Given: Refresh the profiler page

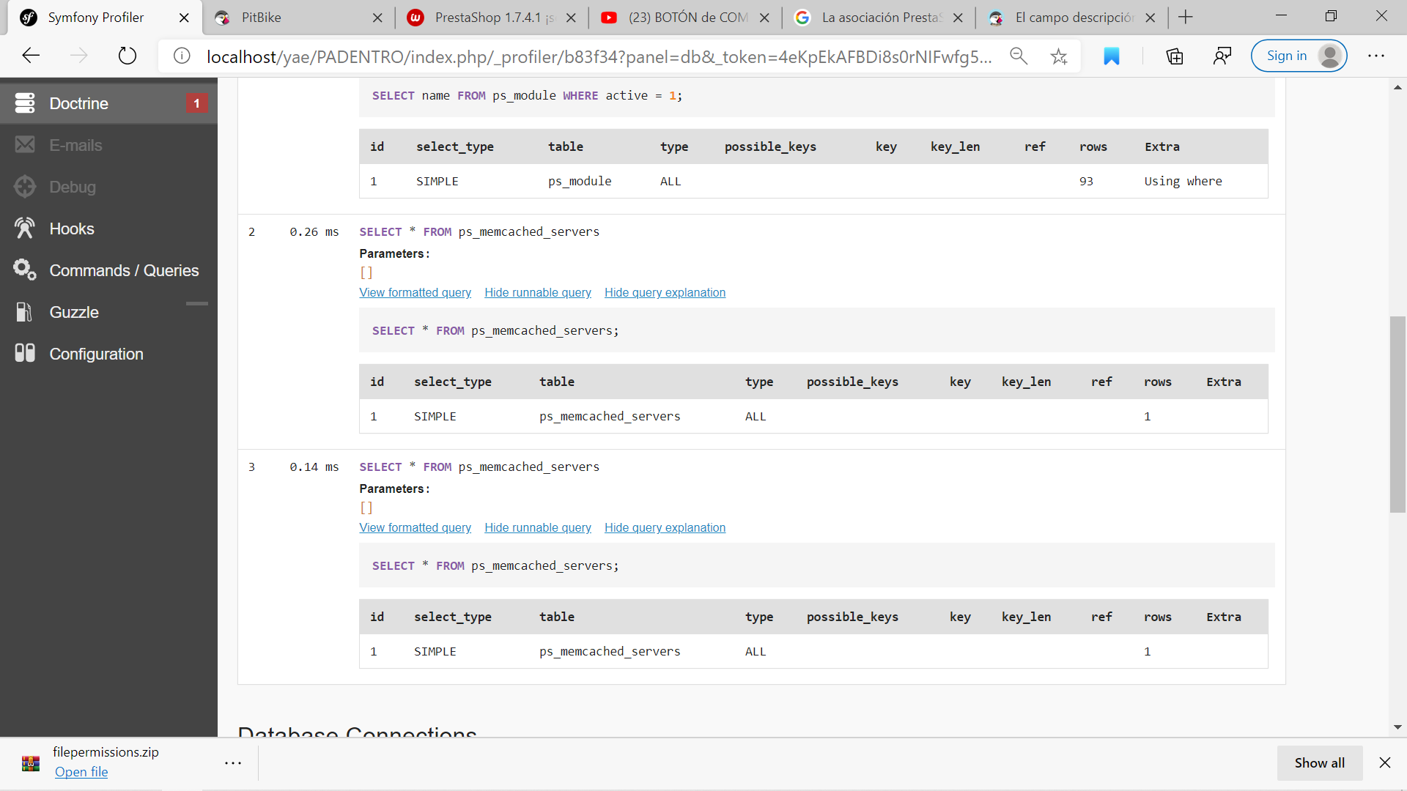Looking at the screenshot, I should coord(128,56).
